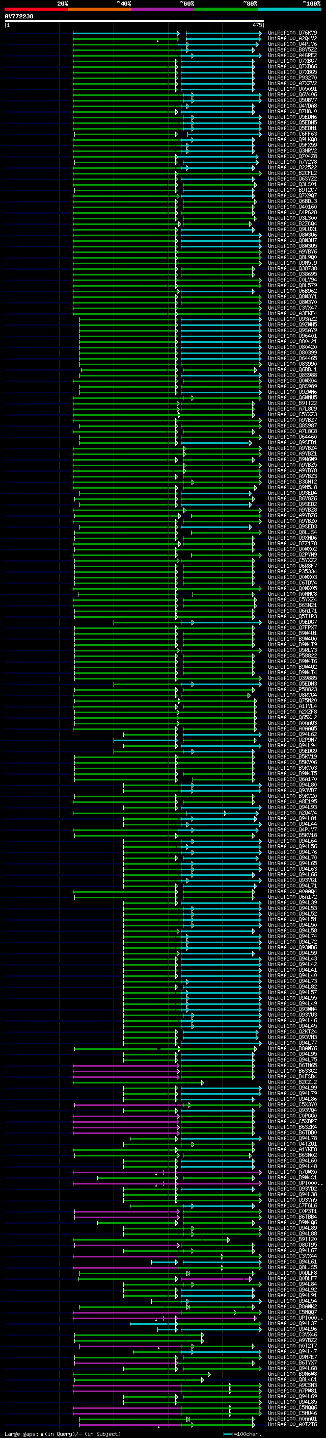The width and height of the screenshot is (326, 1438).
Task: Open hit UniRef100_Q4PJV6
Action: pyautogui.click(x=292, y=44)
